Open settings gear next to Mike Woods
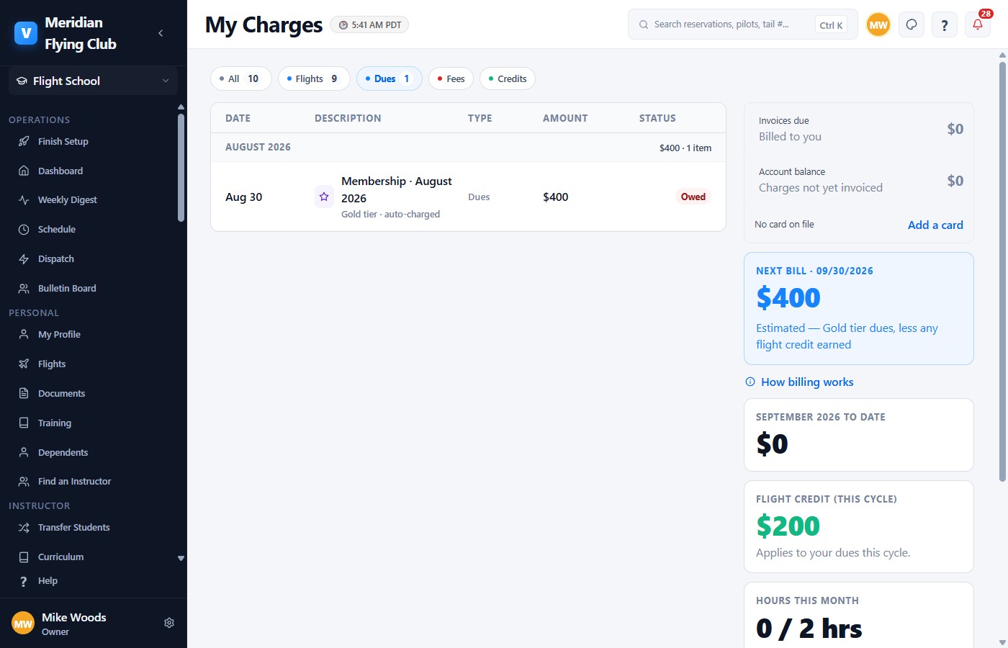Image resolution: width=1008 pixels, height=648 pixels. [169, 623]
